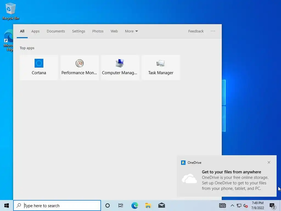Switch to the Web search tab
This screenshot has width=281, height=211.
114,31
